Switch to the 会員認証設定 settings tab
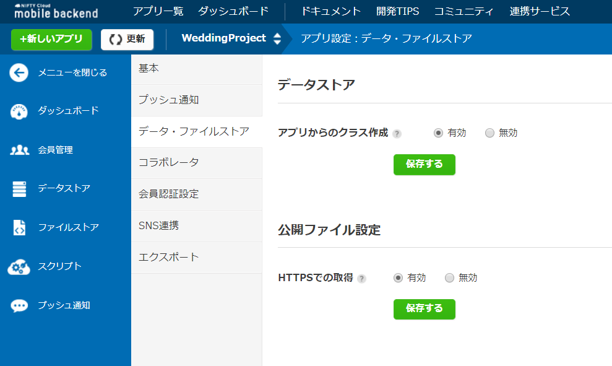Image resolution: width=612 pixels, height=366 pixels. [197, 194]
